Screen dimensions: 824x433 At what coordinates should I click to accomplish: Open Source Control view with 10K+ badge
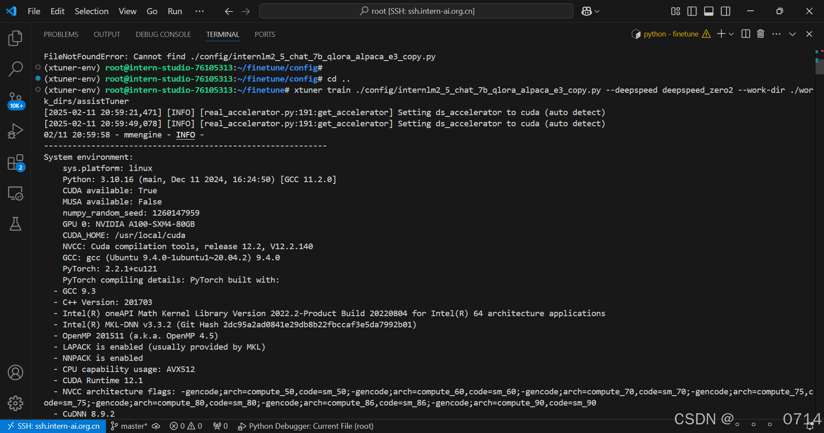[15, 101]
